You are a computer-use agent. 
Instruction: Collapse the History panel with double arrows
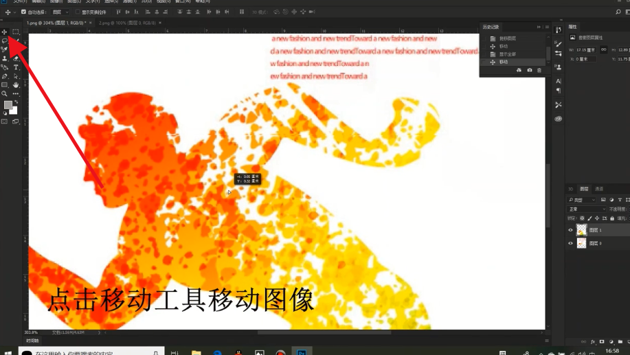pyautogui.click(x=539, y=27)
